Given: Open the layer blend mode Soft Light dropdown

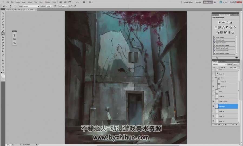Looking at the screenshot, I should tap(219, 64).
